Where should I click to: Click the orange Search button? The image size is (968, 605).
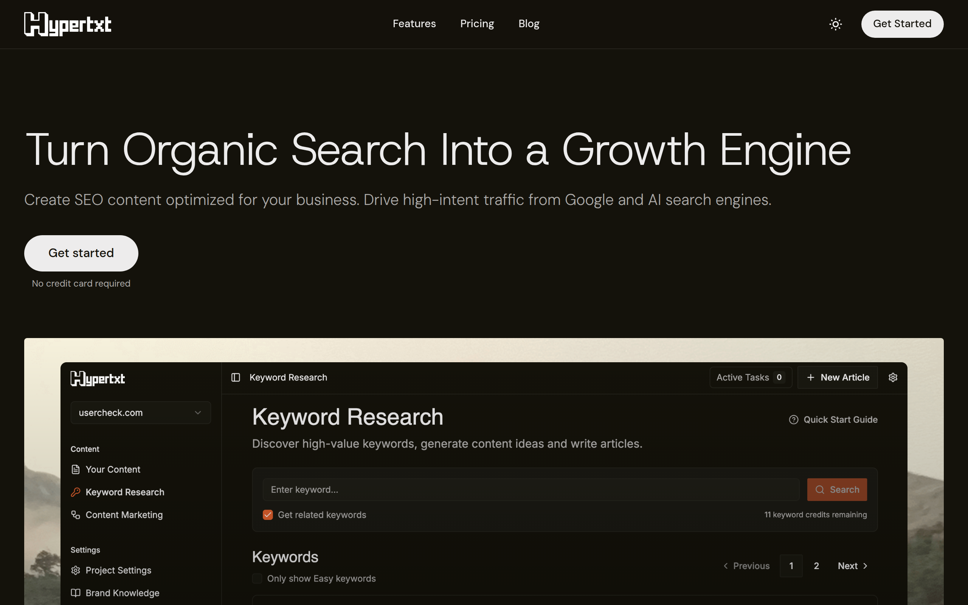[837, 489]
